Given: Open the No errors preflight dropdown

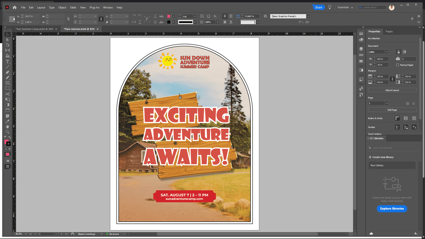Looking at the screenshot, I should coord(124,234).
